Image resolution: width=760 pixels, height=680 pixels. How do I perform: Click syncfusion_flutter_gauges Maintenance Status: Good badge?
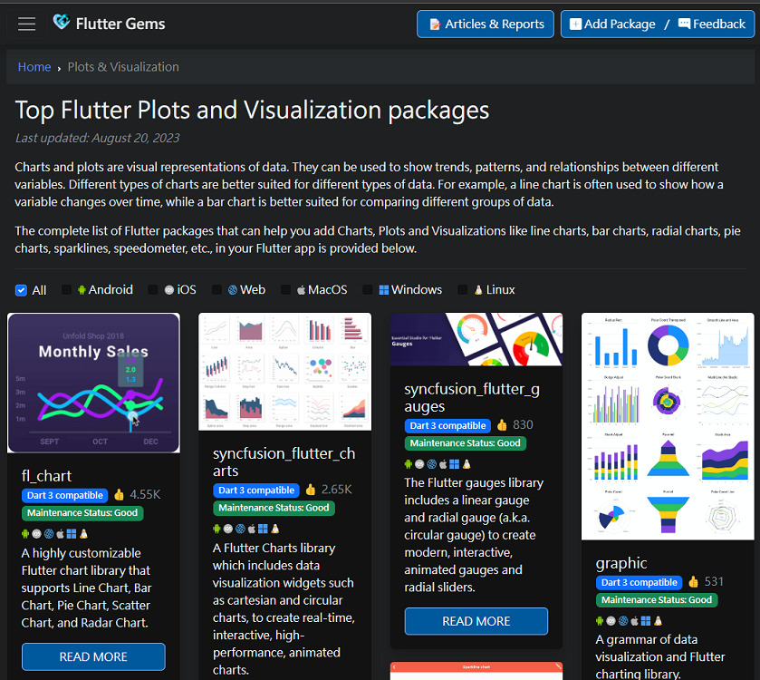pyautogui.click(x=466, y=443)
